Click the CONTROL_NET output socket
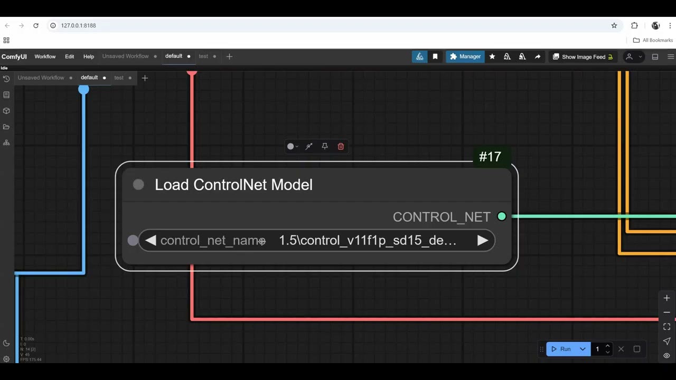Screen dimensions: 676x380 click(x=502, y=216)
